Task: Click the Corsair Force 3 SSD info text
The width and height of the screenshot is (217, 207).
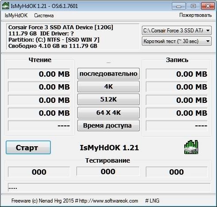Action: click(61, 27)
